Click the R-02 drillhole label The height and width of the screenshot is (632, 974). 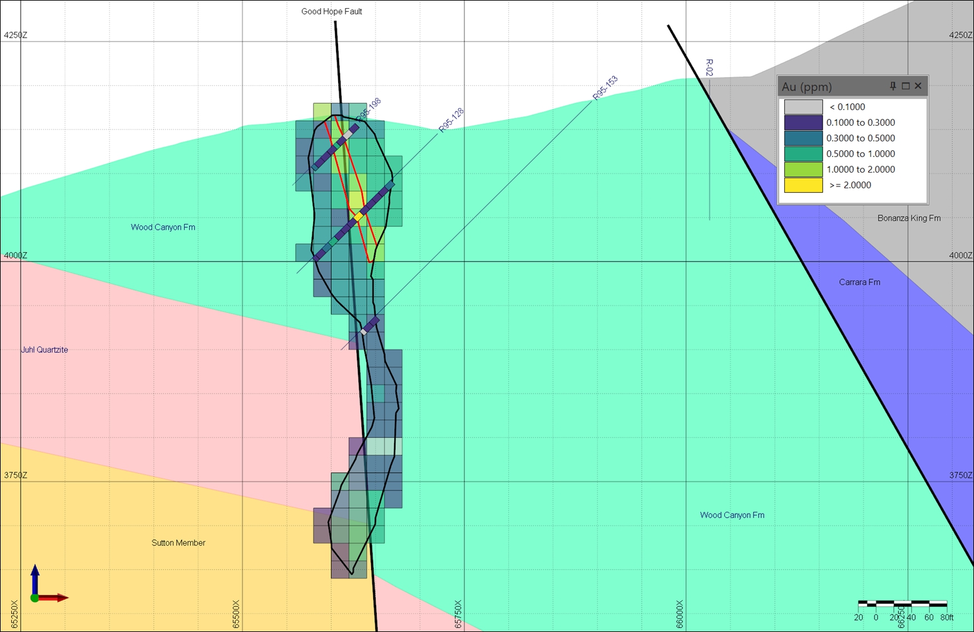[x=709, y=68]
